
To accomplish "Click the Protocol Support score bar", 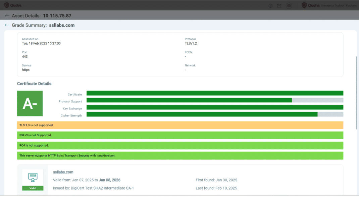I will tap(215, 100).
